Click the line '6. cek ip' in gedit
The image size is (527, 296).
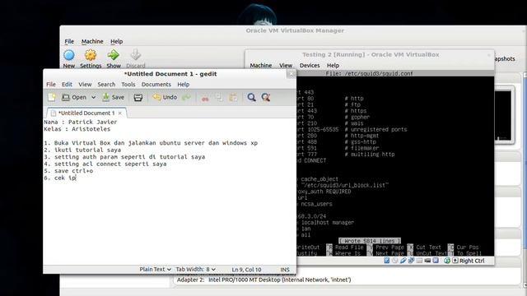(x=60, y=178)
